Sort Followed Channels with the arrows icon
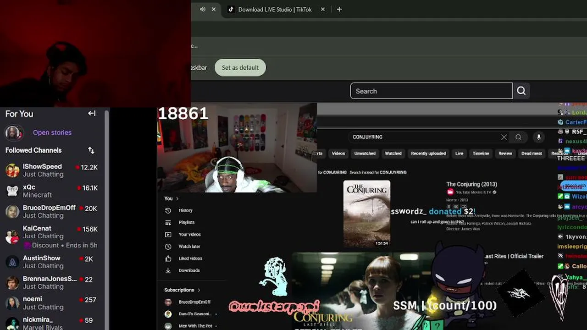Image resolution: width=587 pixels, height=330 pixels. (91, 150)
